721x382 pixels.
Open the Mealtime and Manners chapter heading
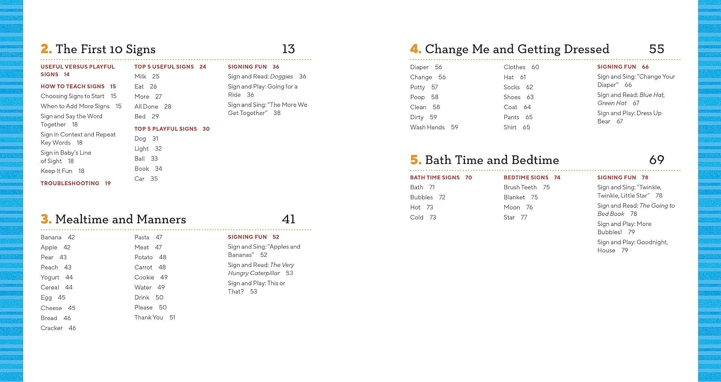113,219
